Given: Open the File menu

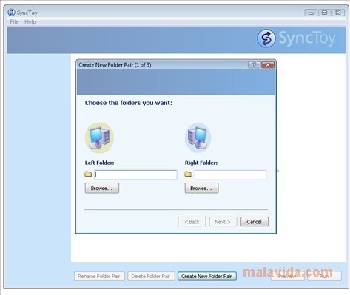Looking at the screenshot, I should [x=14, y=22].
